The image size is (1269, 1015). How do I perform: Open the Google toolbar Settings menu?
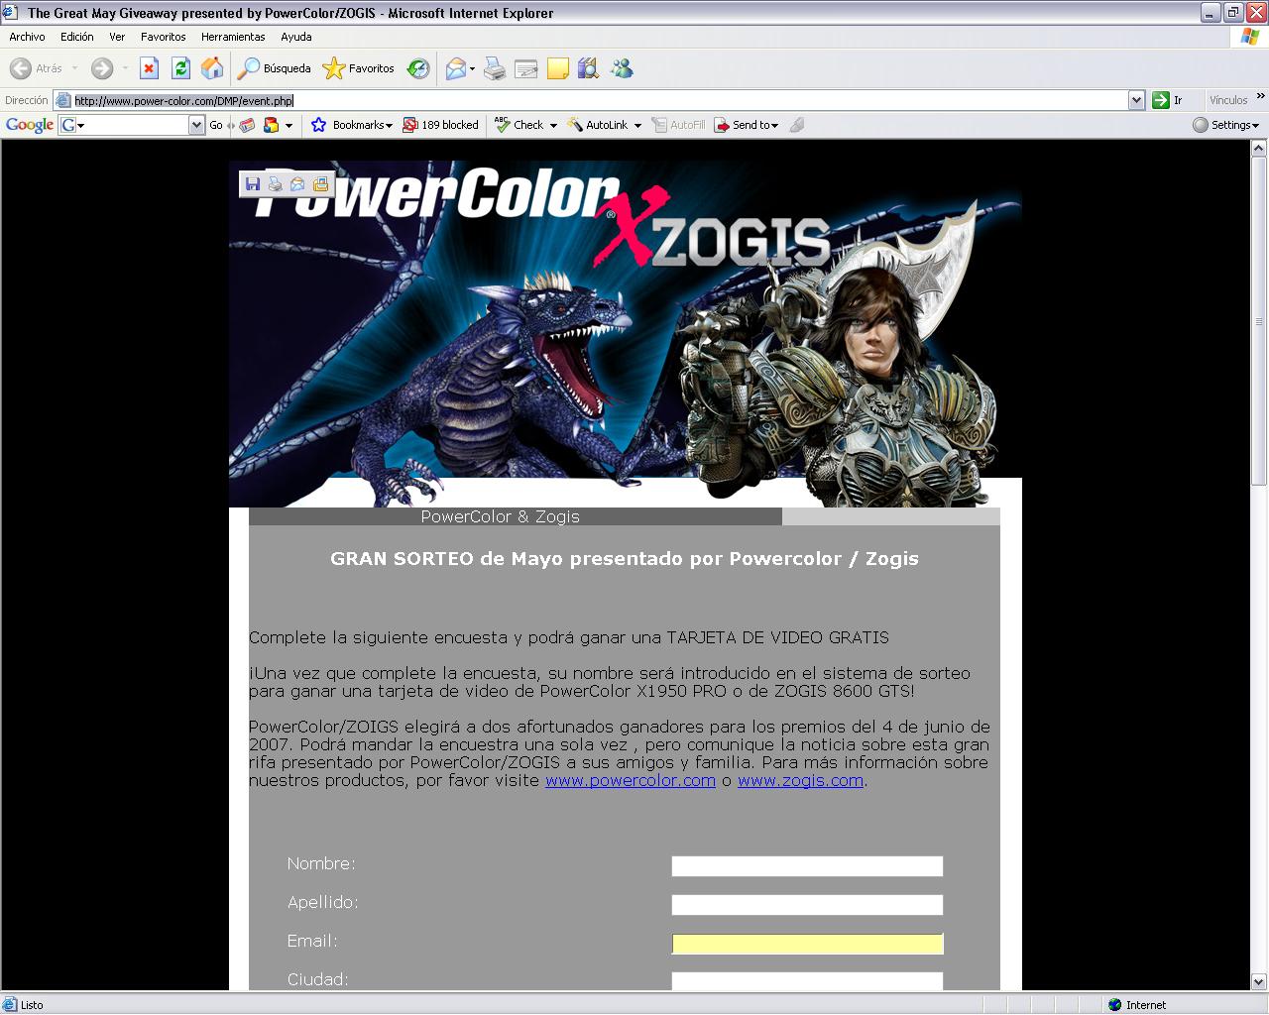click(x=1225, y=125)
